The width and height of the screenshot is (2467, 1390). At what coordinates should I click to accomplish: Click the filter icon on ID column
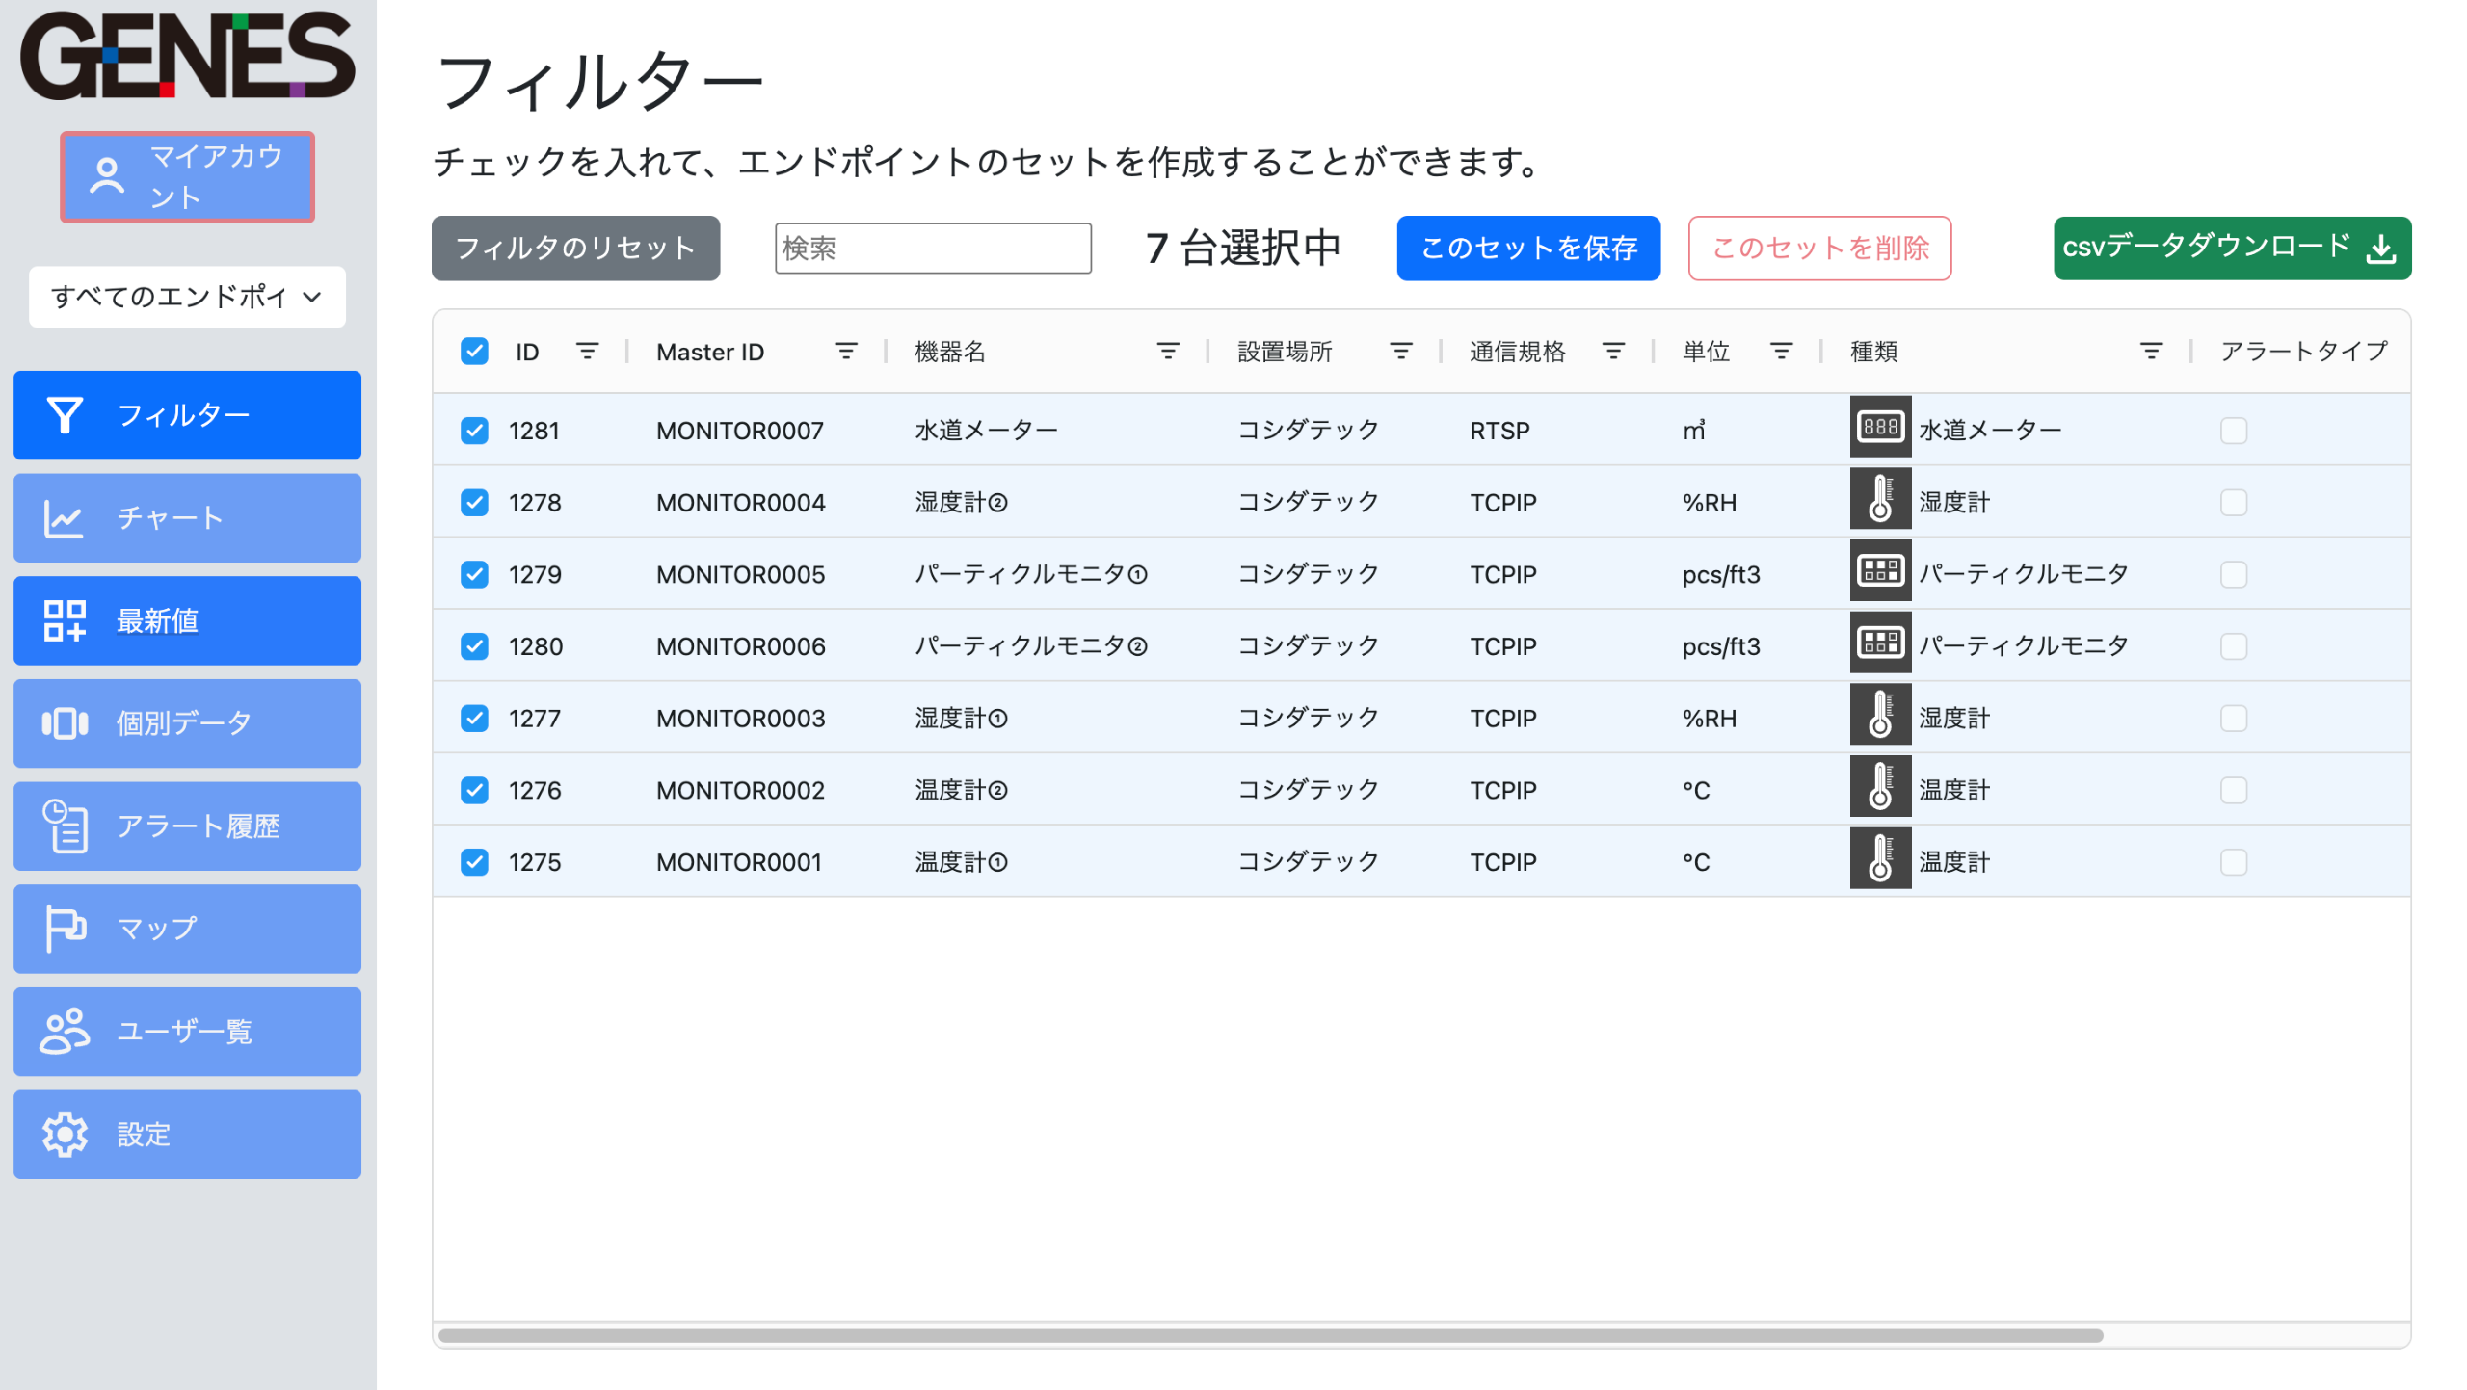coord(587,352)
